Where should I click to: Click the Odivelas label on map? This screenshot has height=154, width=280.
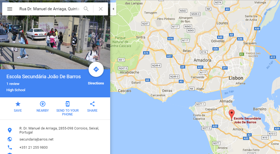[x=218, y=41]
